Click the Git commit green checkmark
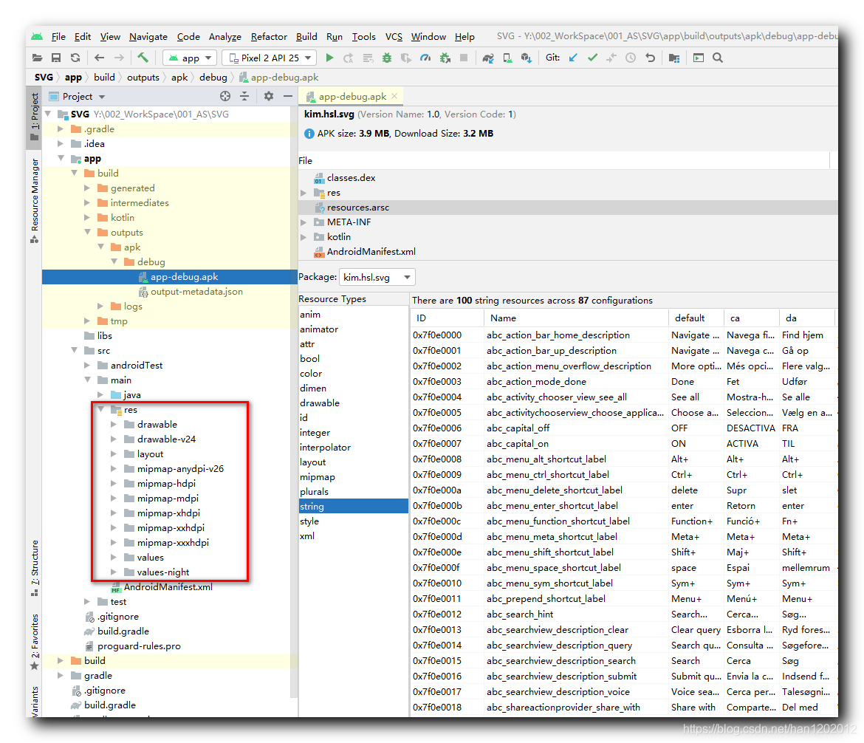 (592, 58)
